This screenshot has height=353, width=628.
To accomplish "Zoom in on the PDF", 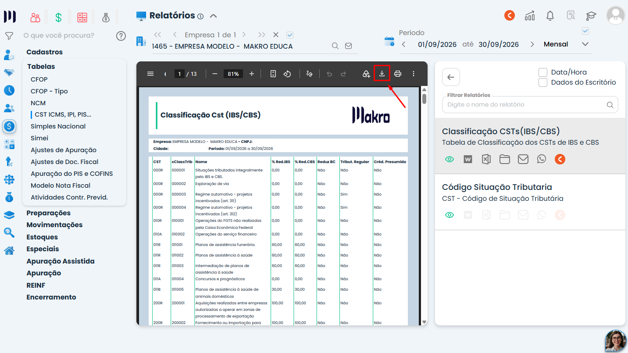I will [x=252, y=74].
